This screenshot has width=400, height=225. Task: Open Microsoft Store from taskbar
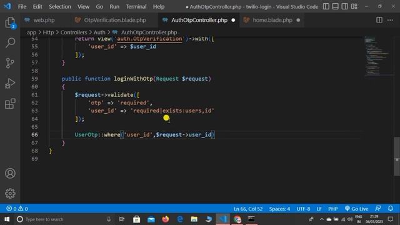136,219
